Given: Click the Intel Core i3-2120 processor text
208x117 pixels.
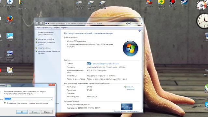Looking at the screenshot, I should click(x=106, y=67).
